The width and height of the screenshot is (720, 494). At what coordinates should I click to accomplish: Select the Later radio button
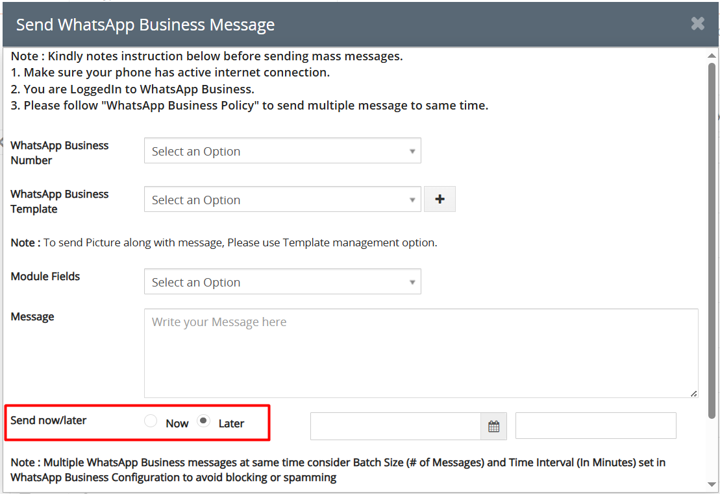[x=203, y=421]
